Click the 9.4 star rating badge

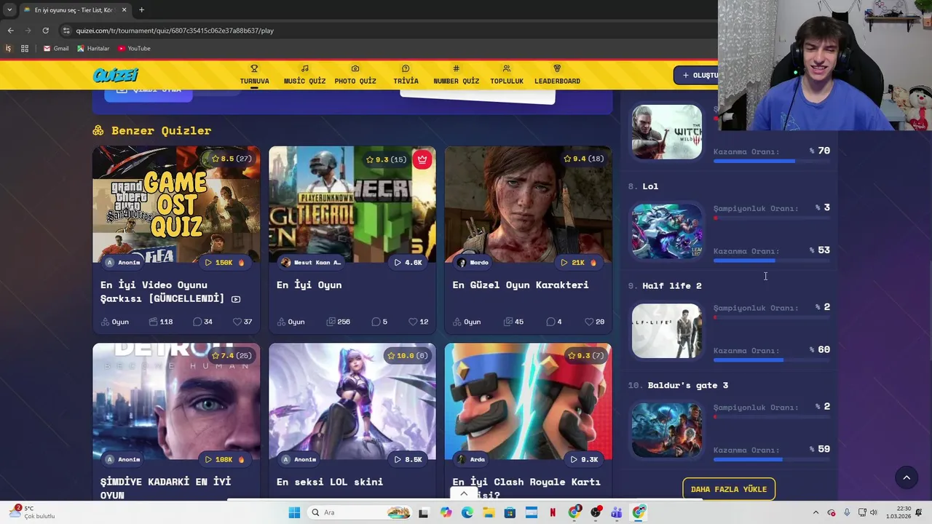tap(584, 159)
